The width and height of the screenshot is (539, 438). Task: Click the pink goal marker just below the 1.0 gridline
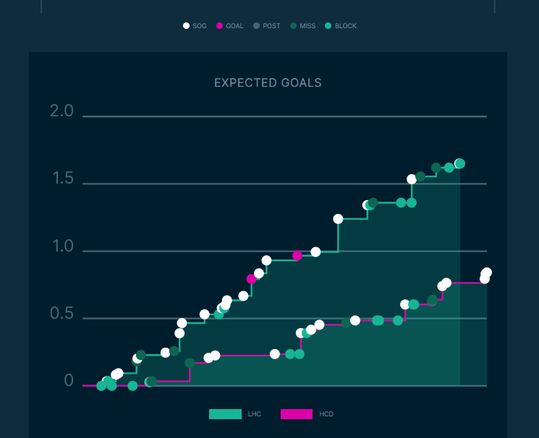tap(297, 256)
